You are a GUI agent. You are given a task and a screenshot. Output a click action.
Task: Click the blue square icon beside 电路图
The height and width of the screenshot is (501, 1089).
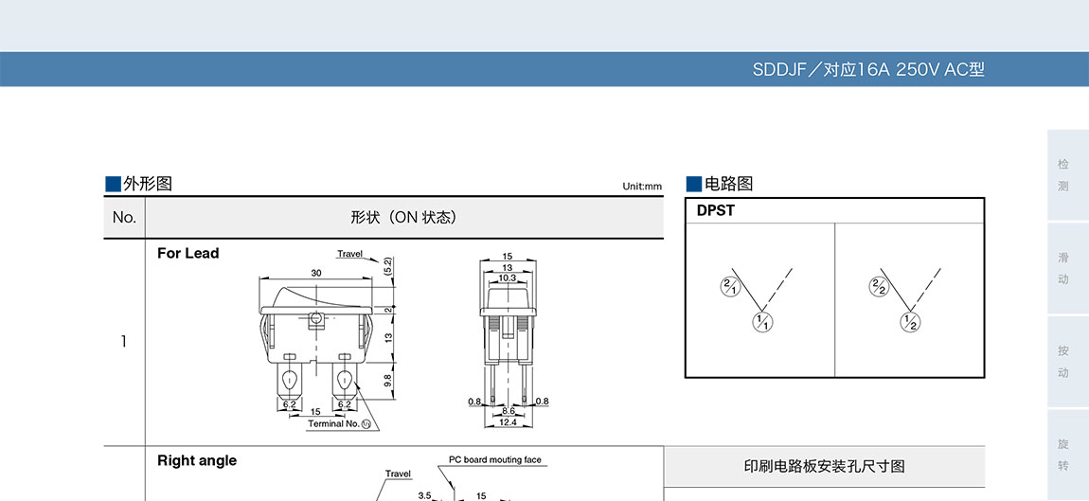pos(694,184)
